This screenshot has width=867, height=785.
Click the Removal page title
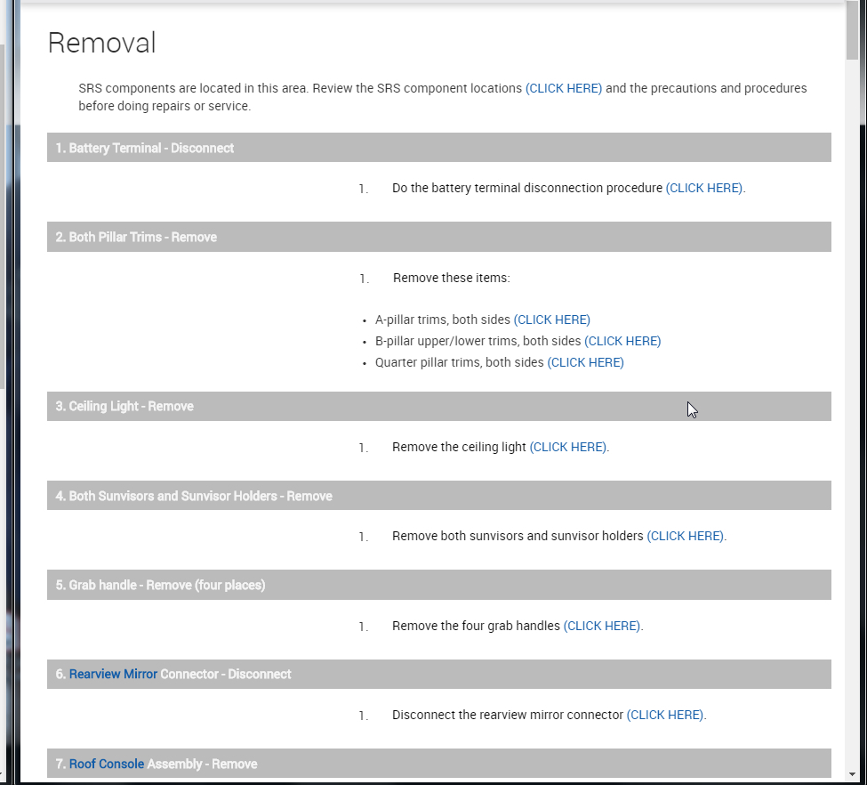click(x=101, y=43)
